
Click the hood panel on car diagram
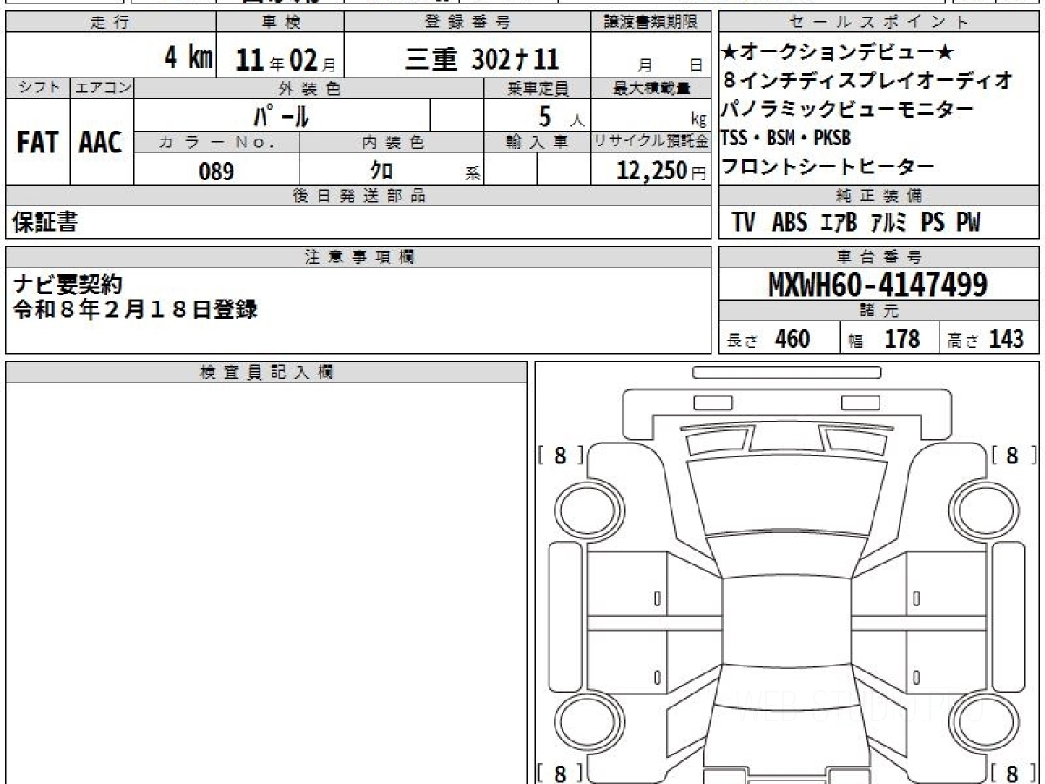[x=786, y=494]
